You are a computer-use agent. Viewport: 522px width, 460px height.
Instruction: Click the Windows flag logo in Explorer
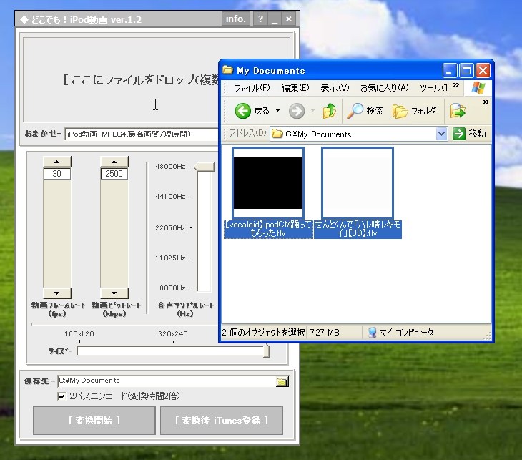(x=478, y=88)
